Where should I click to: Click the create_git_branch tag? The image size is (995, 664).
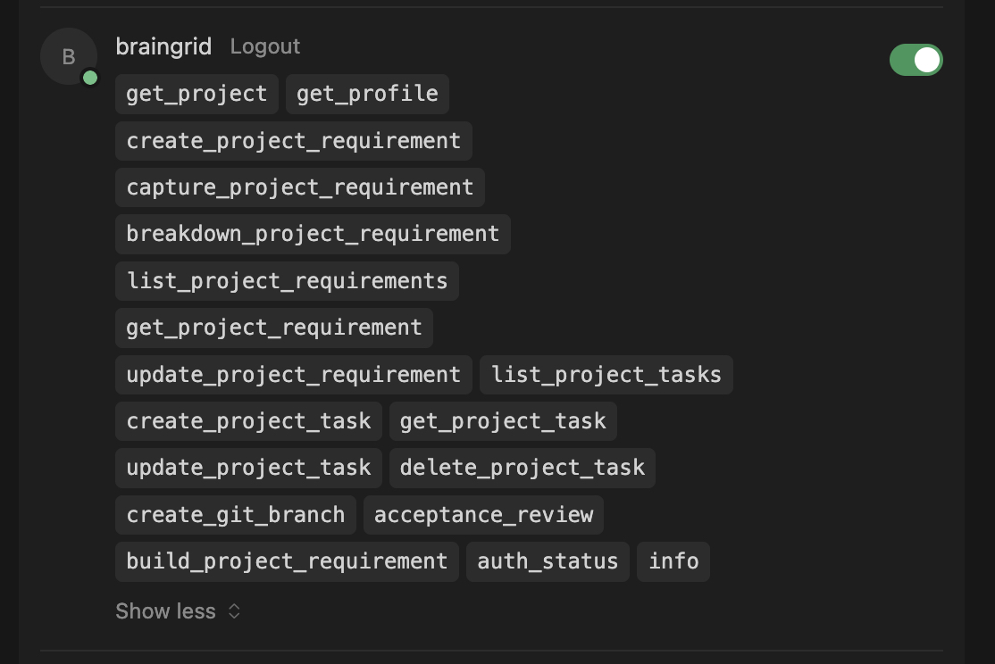coord(236,515)
